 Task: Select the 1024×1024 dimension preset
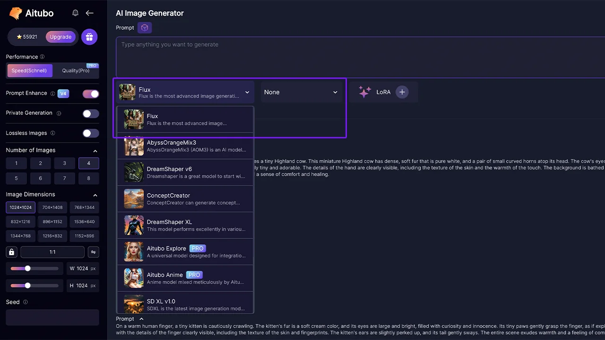(x=20, y=207)
